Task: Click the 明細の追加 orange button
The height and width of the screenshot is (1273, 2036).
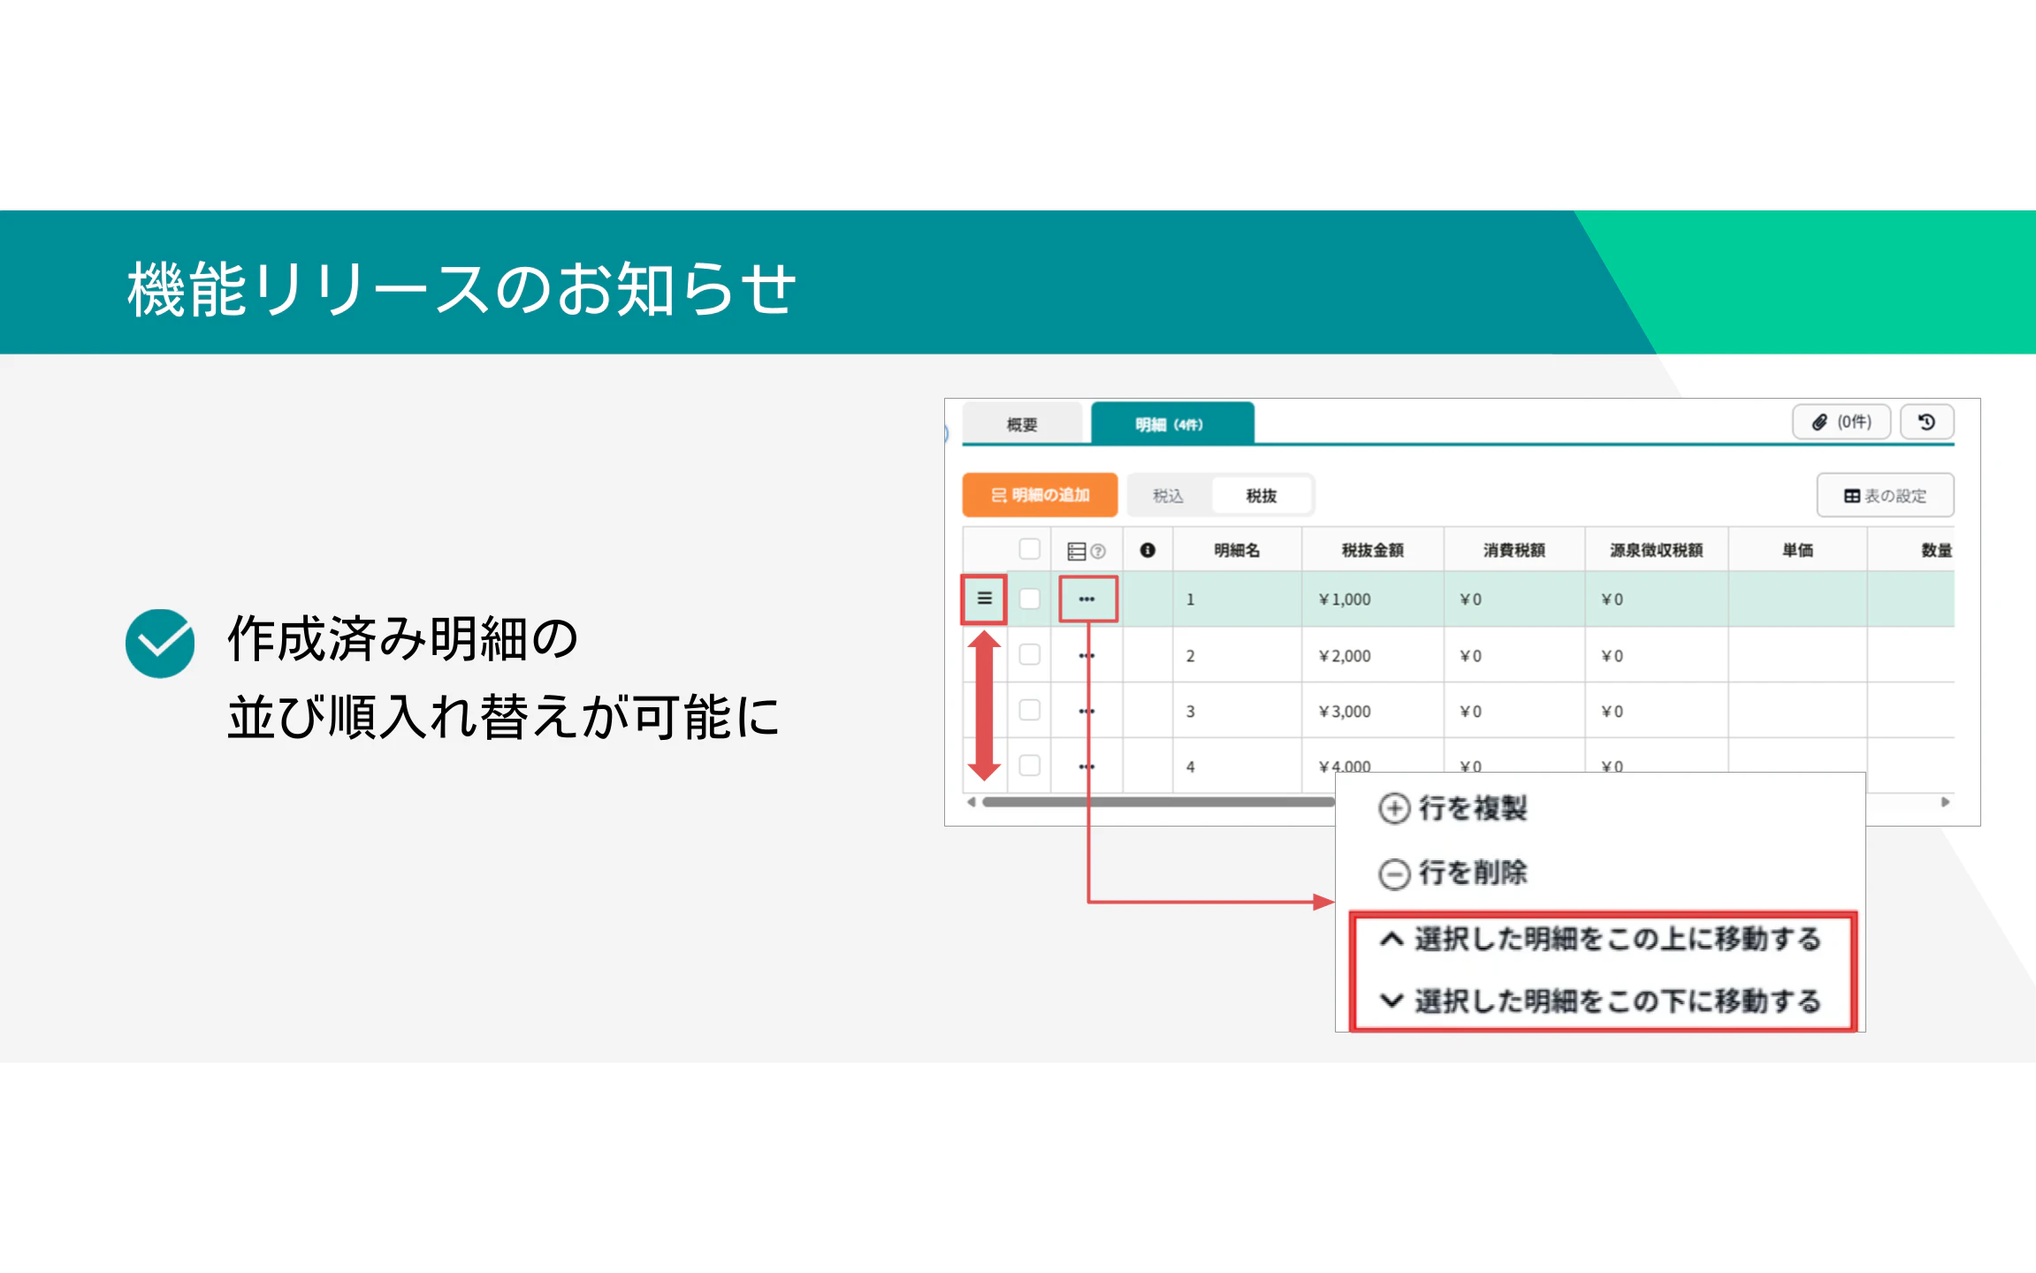Action: (x=1040, y=495)
